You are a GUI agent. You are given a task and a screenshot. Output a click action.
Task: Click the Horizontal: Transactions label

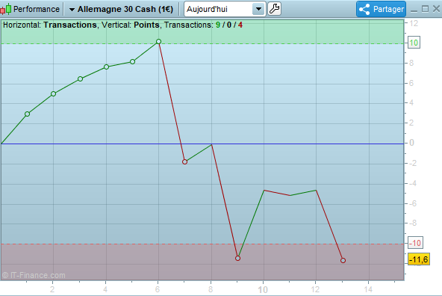(49, 25)
